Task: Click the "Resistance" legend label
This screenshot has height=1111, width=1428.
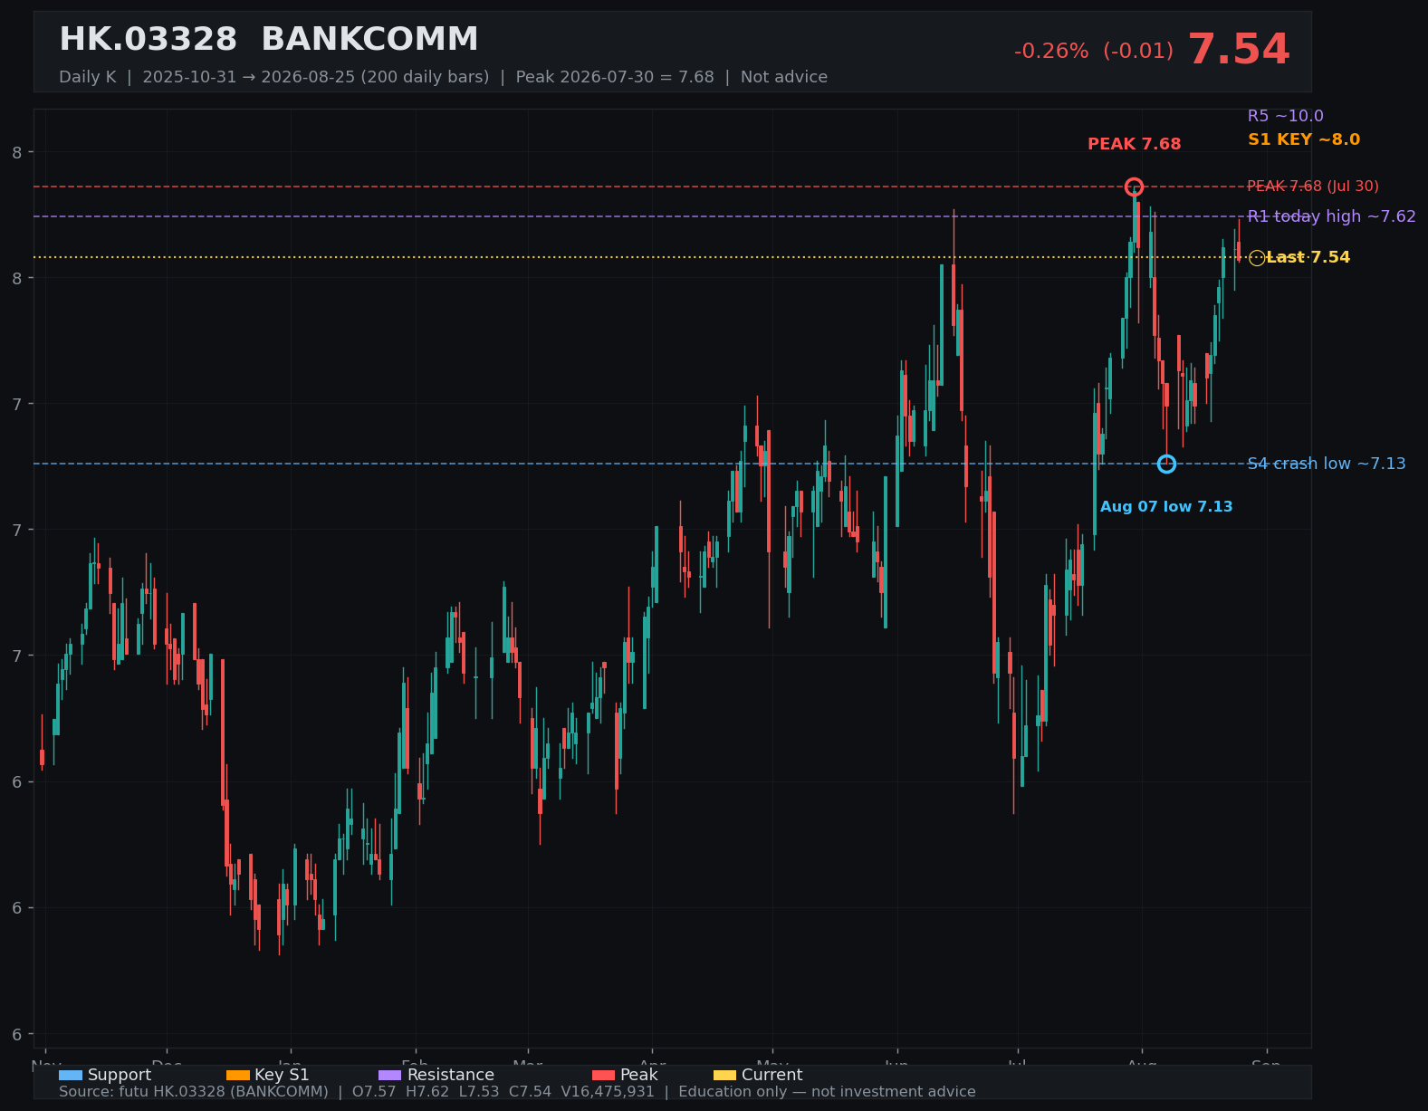Action: 451,1075
